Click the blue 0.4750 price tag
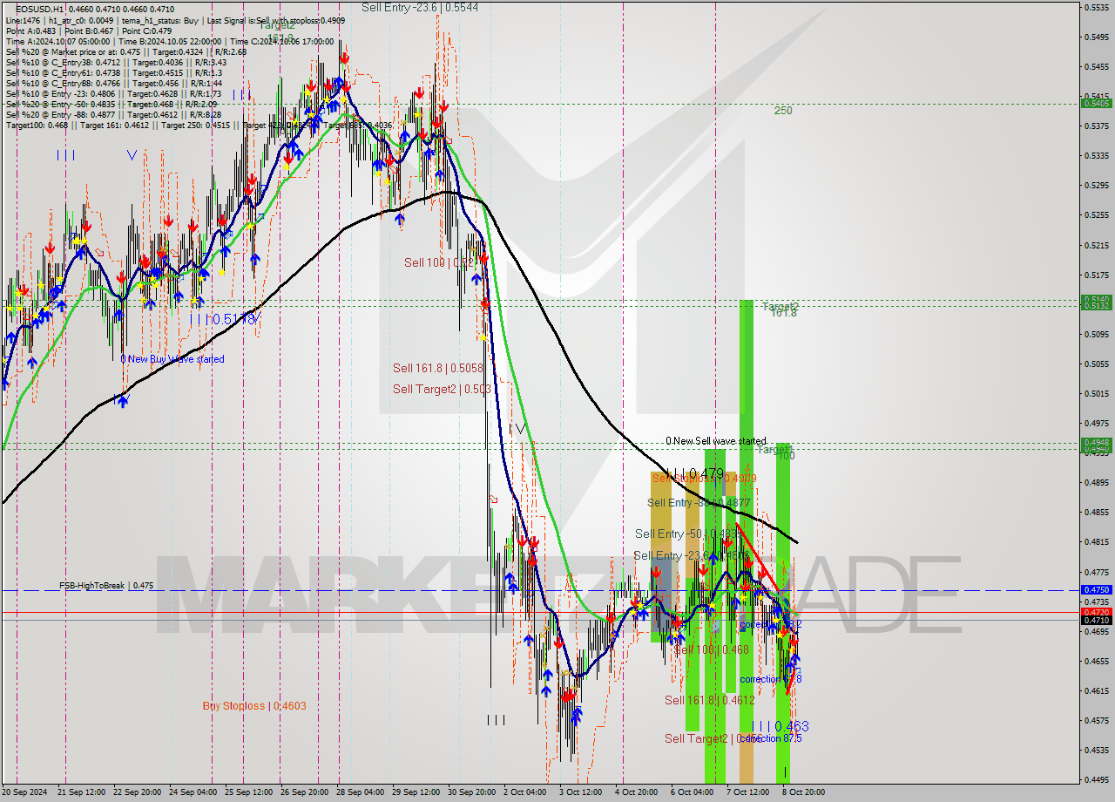1115x802 pixels. pos(1096,590)
